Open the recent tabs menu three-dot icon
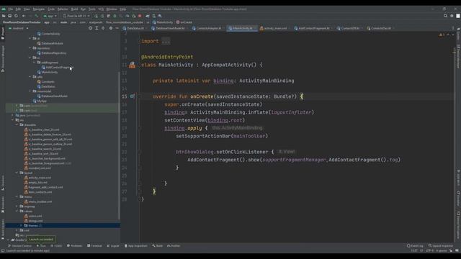461x259 pixels. click(453, 28)
